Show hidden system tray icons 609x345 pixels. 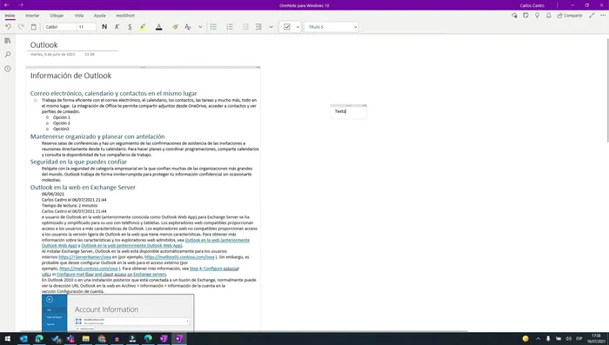tap(538, 338)
